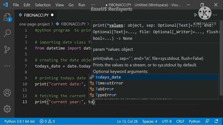Click line 1 comment text
Viewport: 223px width, 125px height.
[x=63, y=30]
